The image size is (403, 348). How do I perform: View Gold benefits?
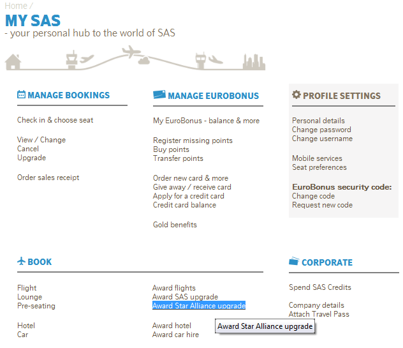(x=175, y=225)
